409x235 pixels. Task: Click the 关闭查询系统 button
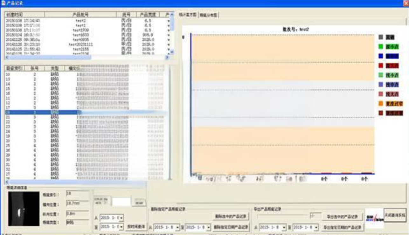pos(395,215)
